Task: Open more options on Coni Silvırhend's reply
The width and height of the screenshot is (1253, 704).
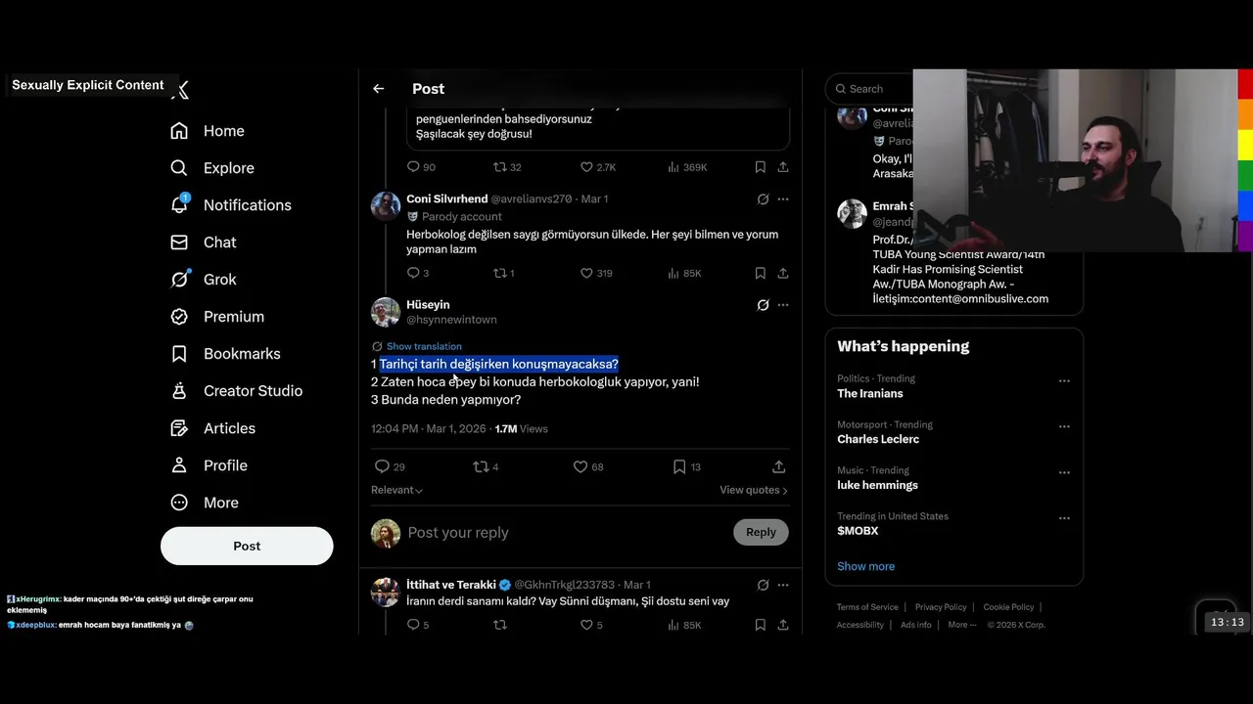Action: point(783,198)
